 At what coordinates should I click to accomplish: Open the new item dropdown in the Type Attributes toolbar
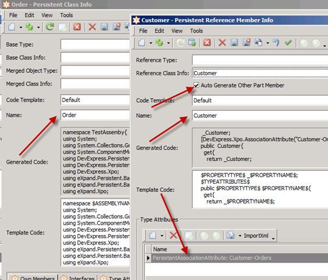(x=162, y=236)
